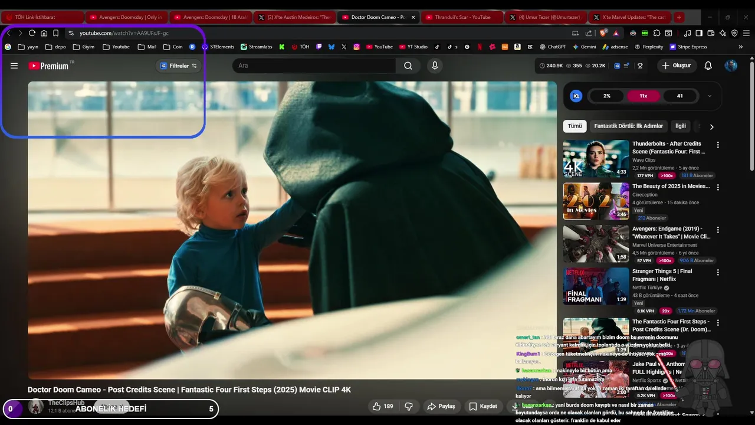
Task: Click the Ara search field
Action: pyautogui.click(x=314, y=66)
